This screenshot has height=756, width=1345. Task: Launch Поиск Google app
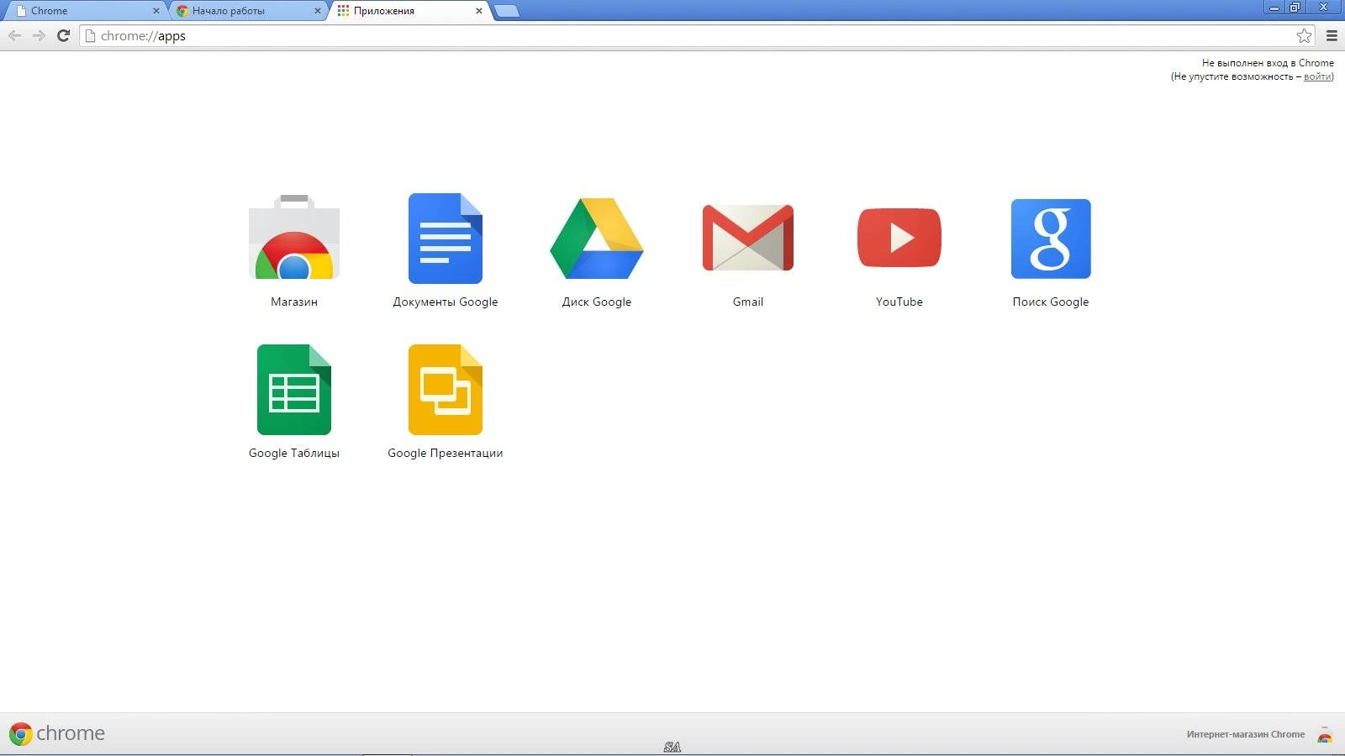[1051, 239]
